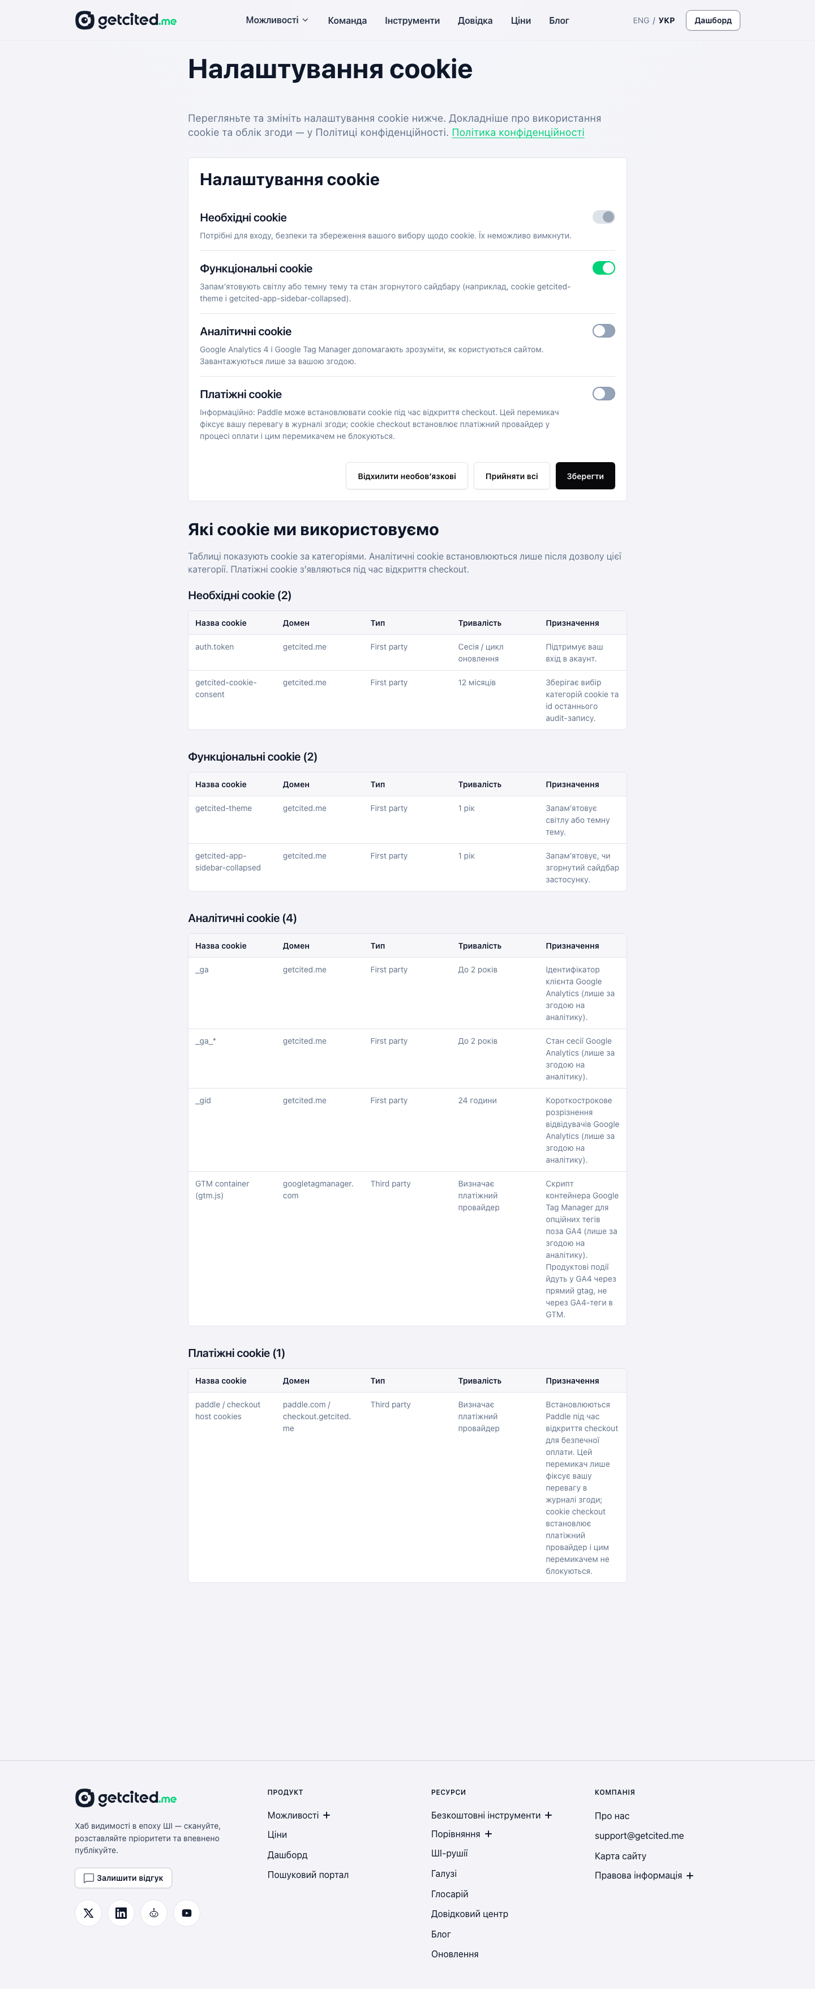Open the X (Twitter) social icon
Screen dimensions: 815x1989
click(88, 1913)
